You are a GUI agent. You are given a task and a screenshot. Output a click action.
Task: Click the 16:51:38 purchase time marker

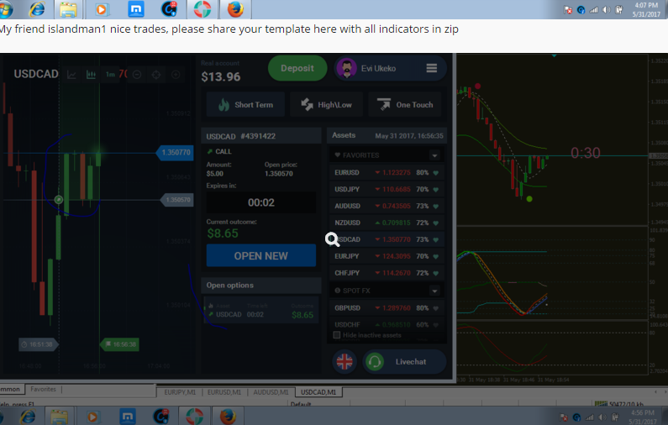39,344
